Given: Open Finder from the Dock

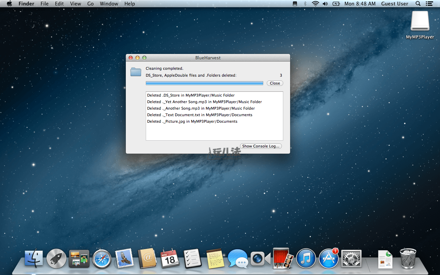Looking at the screenshot, I should pos(34,258).
